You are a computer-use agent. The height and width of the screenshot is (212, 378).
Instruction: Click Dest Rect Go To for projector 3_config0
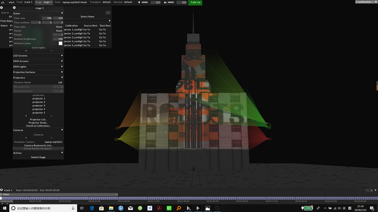[x=102, y=37]
